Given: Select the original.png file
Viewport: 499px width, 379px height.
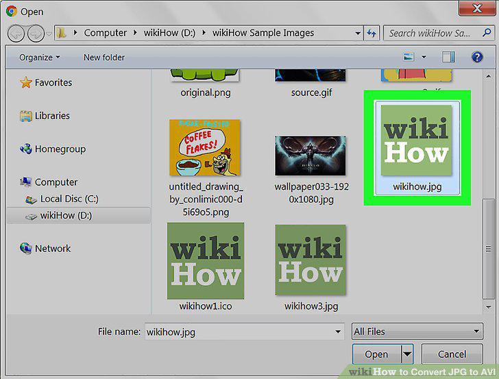Looking at the screenshot, I should pyautogui.click(x=205, y=84).
